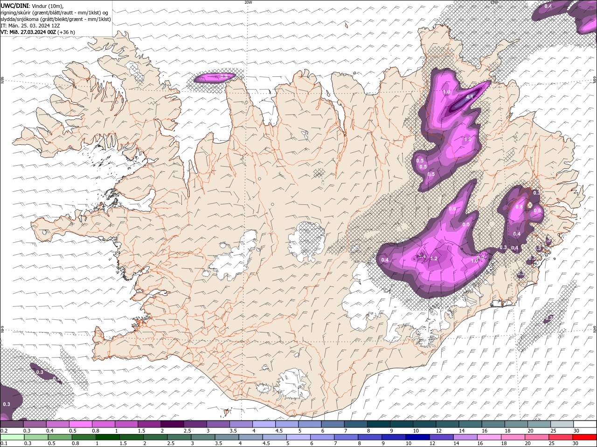Screen dimensions: 597x447
Task: Click the '1.2' precipitation value on map
Action: coord(433,258)
